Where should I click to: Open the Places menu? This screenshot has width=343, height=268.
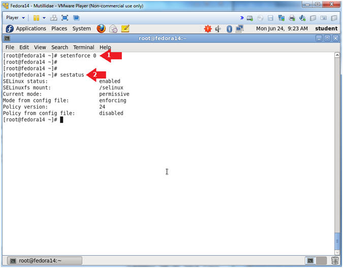(59, 28)
